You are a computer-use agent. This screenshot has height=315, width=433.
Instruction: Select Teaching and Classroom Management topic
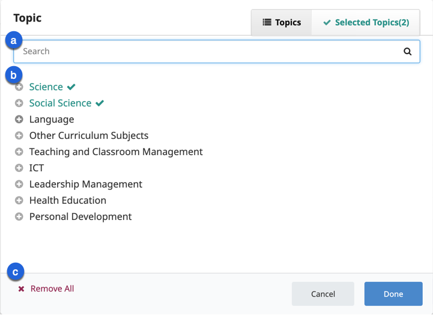point(116,152)
